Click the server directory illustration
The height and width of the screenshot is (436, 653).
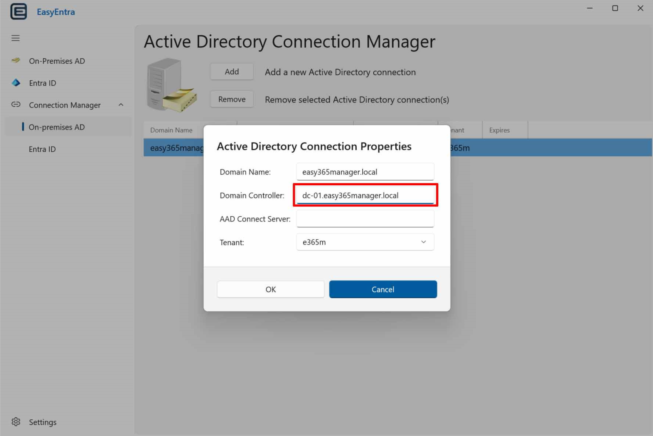coord(172,85)
